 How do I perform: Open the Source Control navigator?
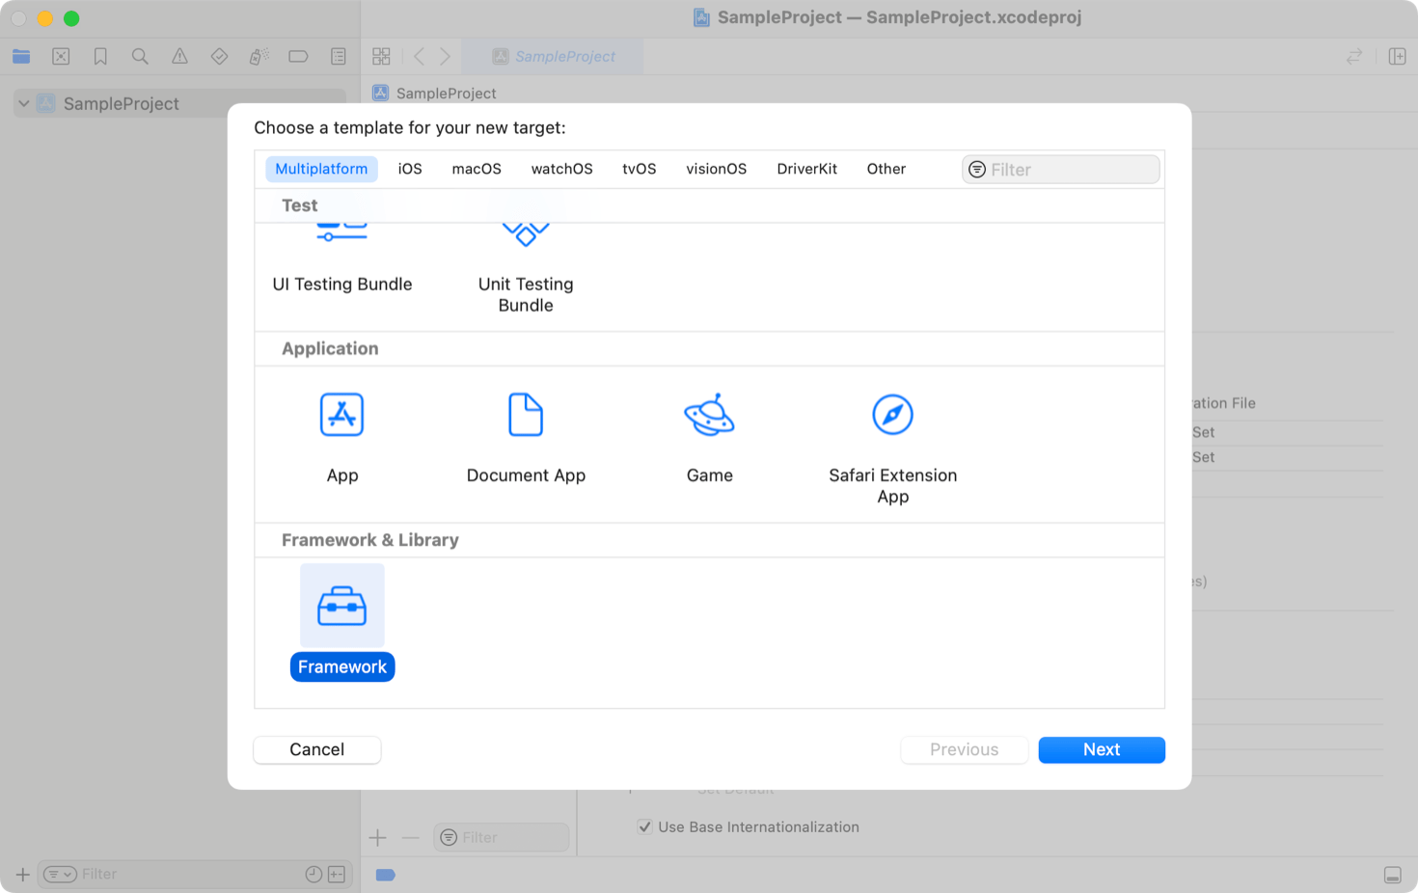(x=61, y=57)
